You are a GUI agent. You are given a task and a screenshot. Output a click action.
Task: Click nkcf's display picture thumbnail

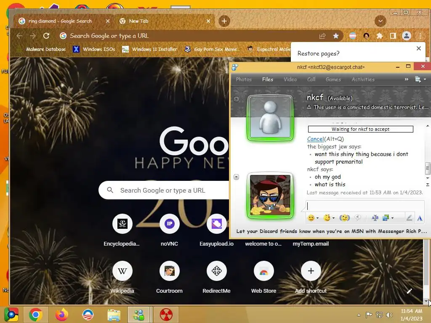[270, 118]
